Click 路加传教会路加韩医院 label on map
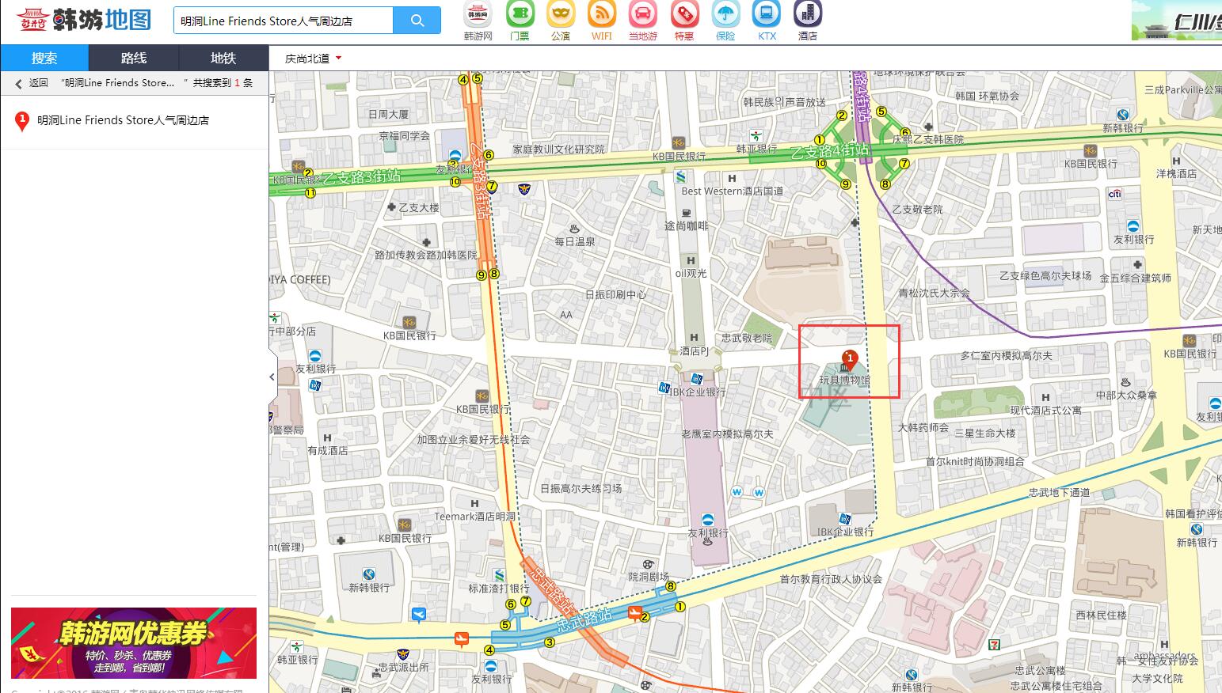This screenshot has height=693, width=1222. (x=426, y=255)
